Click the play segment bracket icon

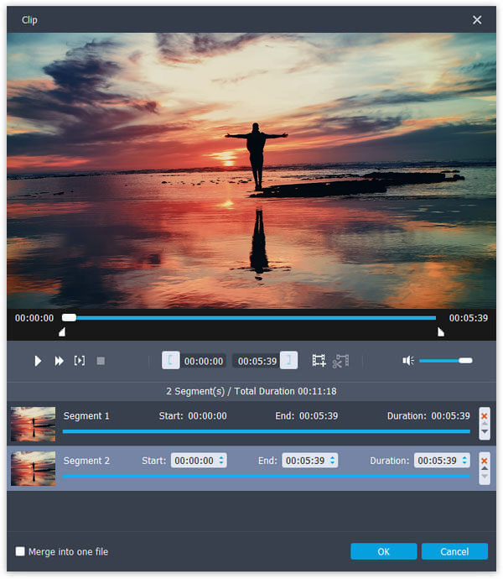80,361
